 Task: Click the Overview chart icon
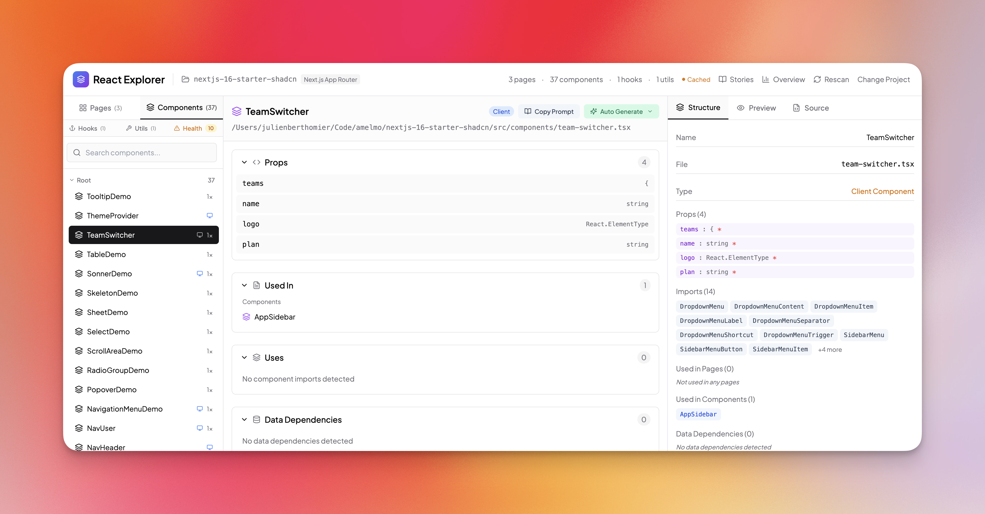766,79
